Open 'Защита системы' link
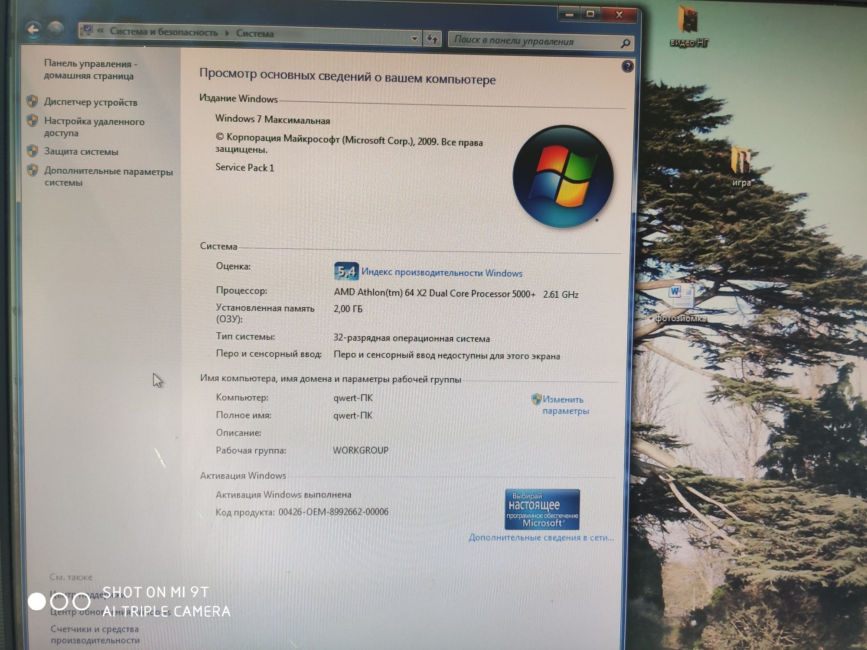This screenshot has height=650, width=867. 81,152
